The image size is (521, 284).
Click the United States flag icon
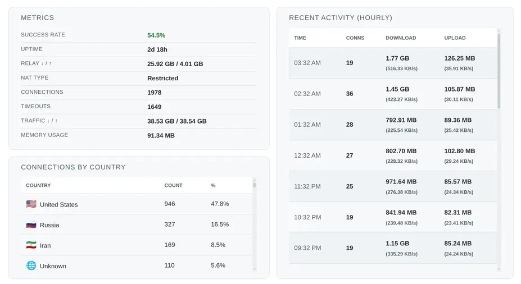31,204
